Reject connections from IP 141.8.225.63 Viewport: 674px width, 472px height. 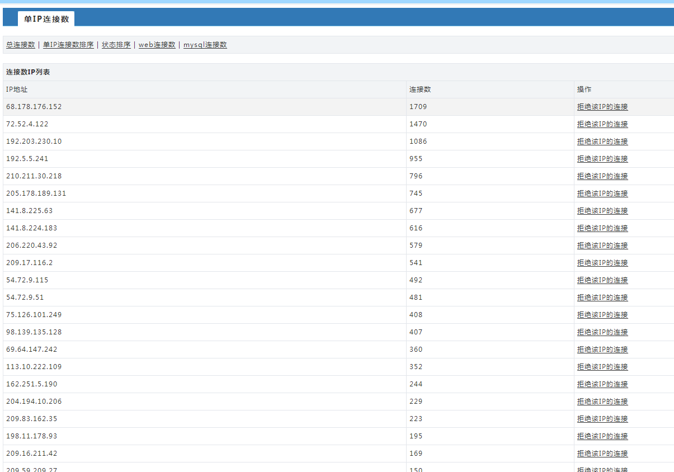coord(602,211)
